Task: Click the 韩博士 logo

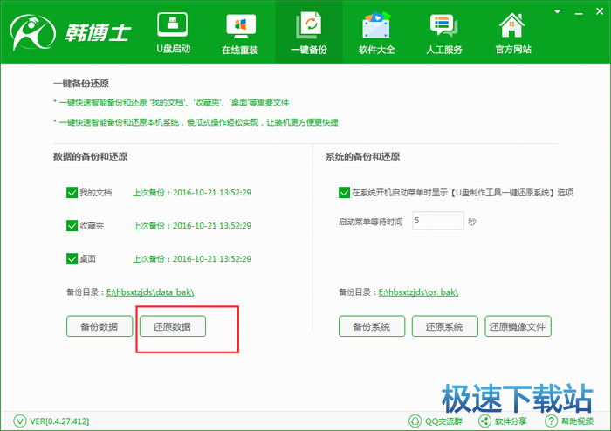Action: pos(70,32)
